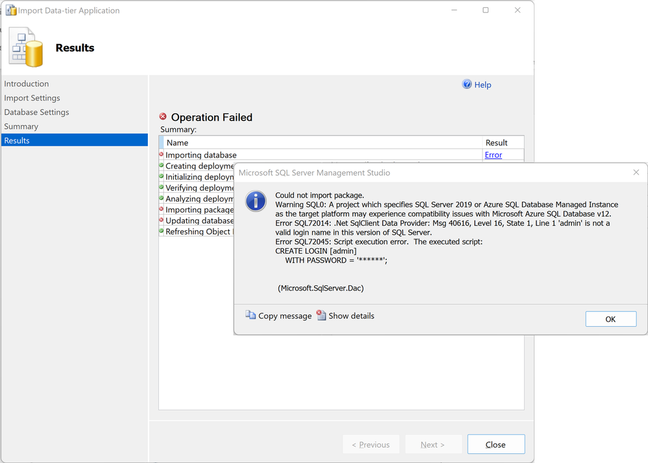
Task: Click success icon beside Refreshing Object
Action: click(162, 231)
